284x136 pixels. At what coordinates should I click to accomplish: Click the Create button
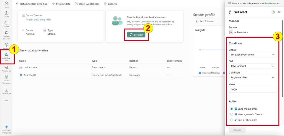click(x=237, y=130)
